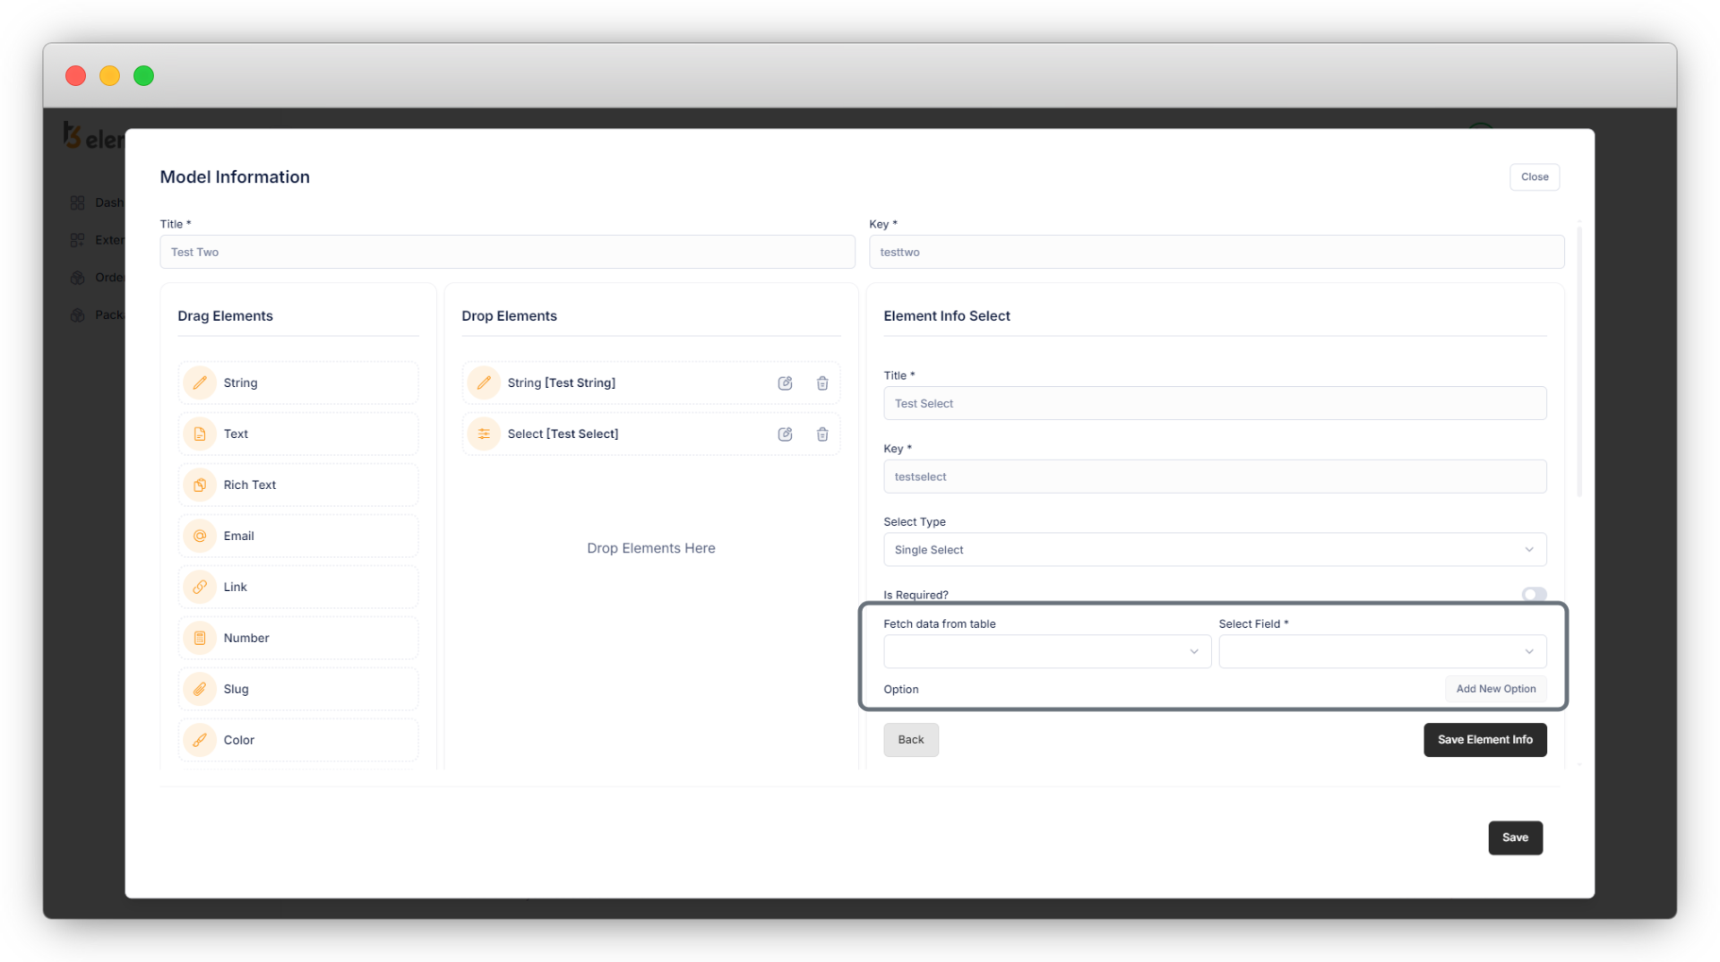The height and width of the screenshot is (962, 1720).
Task: Open the Select Type dropdown
Action: pos(1214,550)
